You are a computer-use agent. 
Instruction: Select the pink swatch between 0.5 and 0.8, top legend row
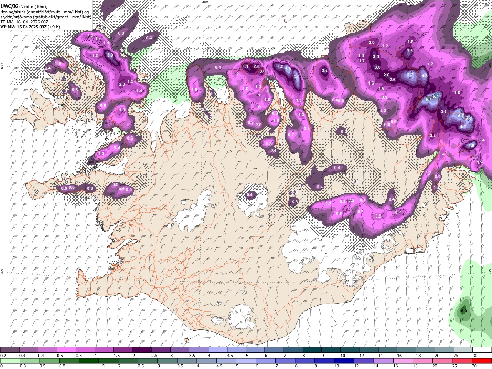click(66, 350)
